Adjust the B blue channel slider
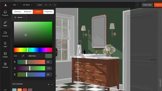Screen dimensions: 162x91 (x=31, y=75)
